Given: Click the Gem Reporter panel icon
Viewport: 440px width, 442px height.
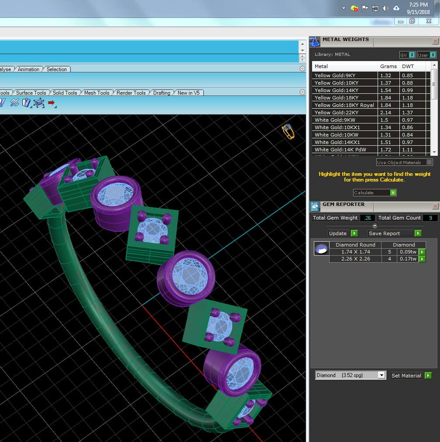Looking at the screenshot, I should pos(314,206).
